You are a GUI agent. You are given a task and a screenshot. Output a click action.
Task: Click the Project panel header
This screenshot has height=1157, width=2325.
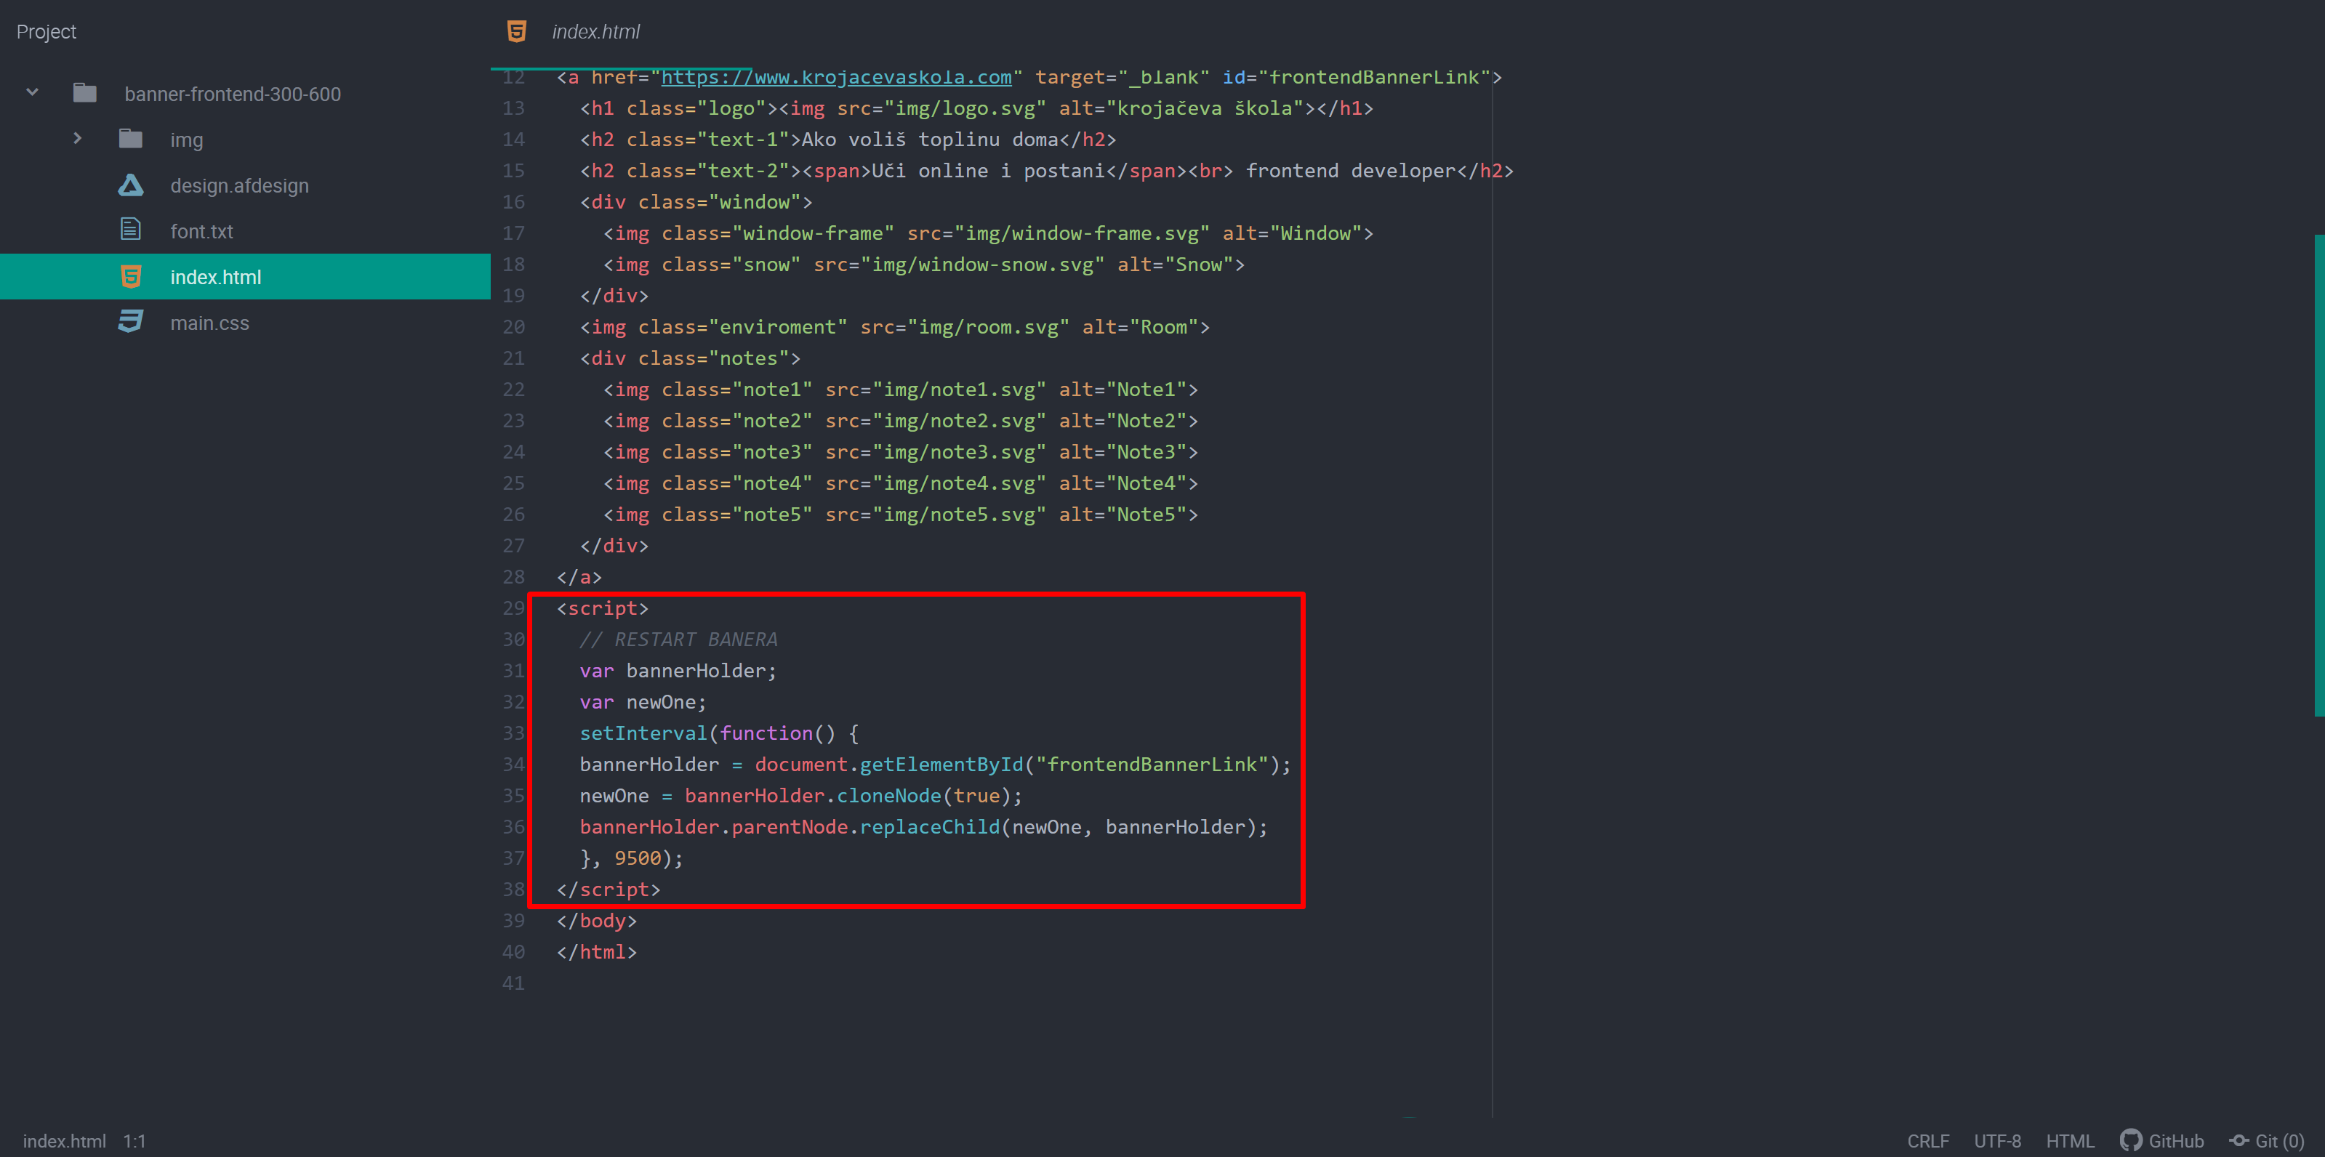[46, 31]
